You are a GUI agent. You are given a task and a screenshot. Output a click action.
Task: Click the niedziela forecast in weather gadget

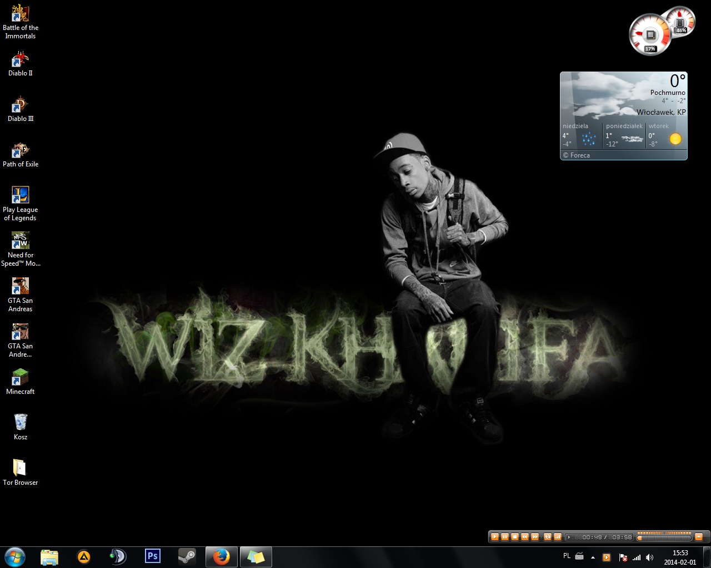(581, 135)
